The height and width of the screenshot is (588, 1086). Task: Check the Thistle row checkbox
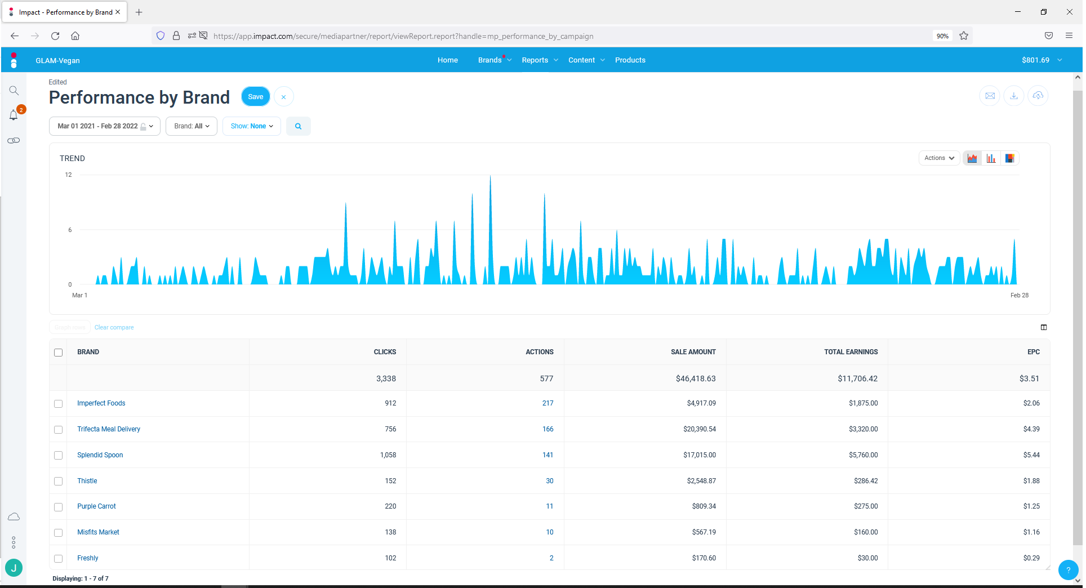(x=59, y=481)
